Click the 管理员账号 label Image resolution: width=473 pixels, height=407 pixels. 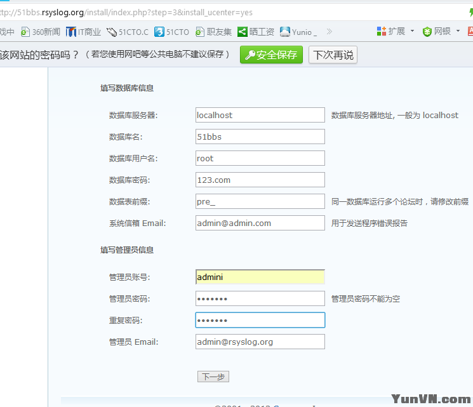(x=130, y=277)
